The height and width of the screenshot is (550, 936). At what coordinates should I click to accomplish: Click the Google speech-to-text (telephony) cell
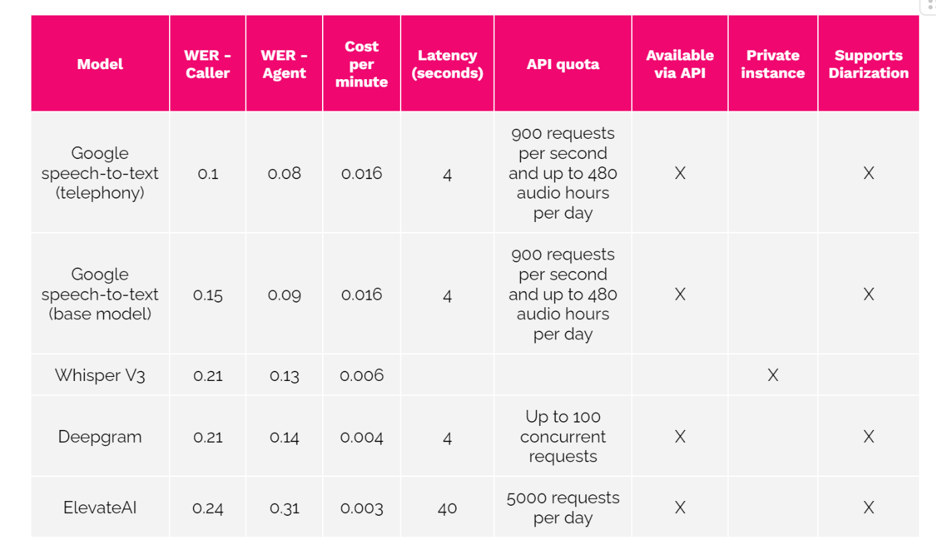pos(100,173)
